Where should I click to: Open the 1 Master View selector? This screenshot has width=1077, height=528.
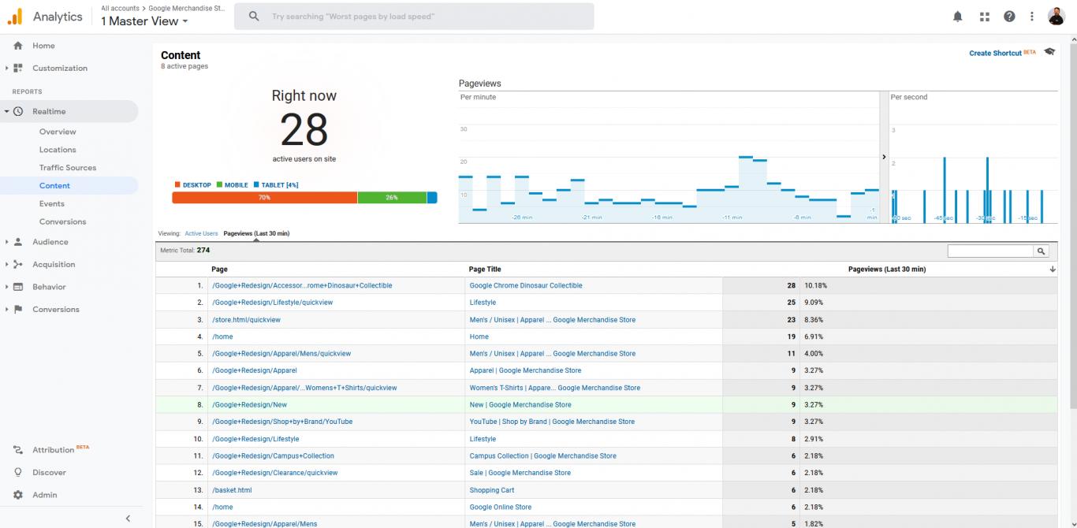coord(143,21)
